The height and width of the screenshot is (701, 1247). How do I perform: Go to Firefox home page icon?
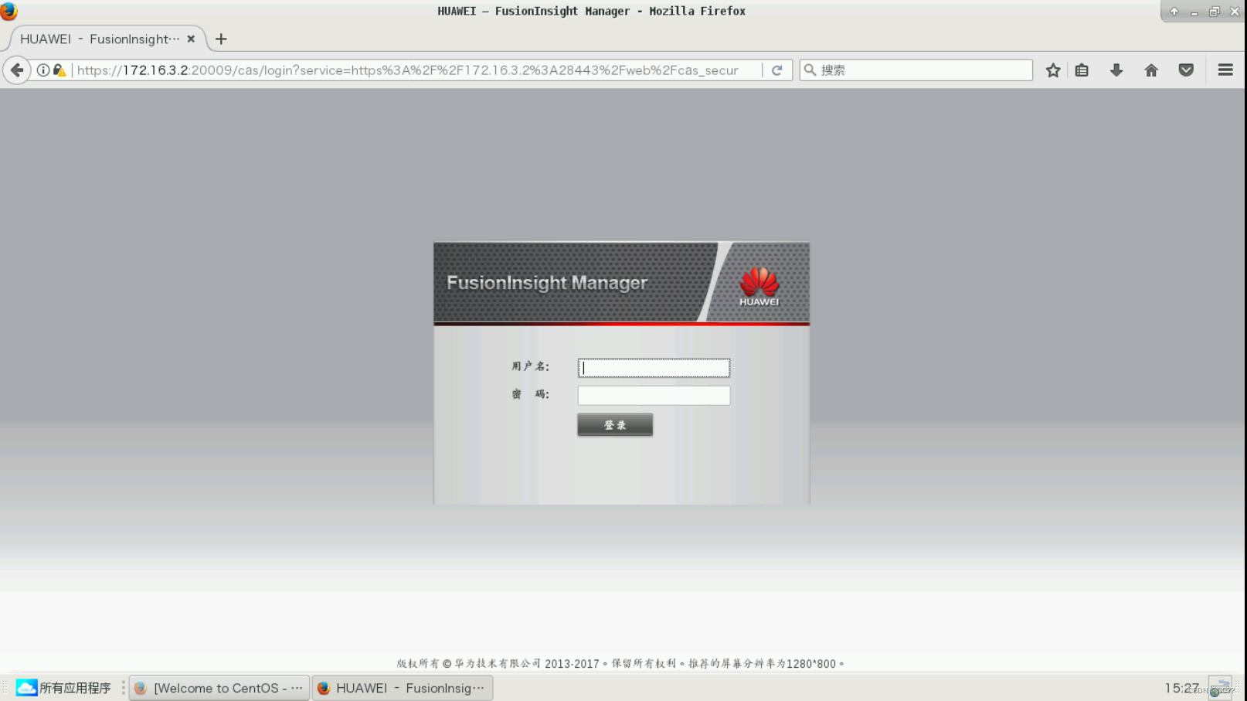point(1151,70)
